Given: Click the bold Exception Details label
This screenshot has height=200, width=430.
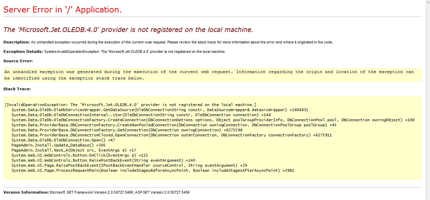Looking at the screenshot, I should pos(23,52).
